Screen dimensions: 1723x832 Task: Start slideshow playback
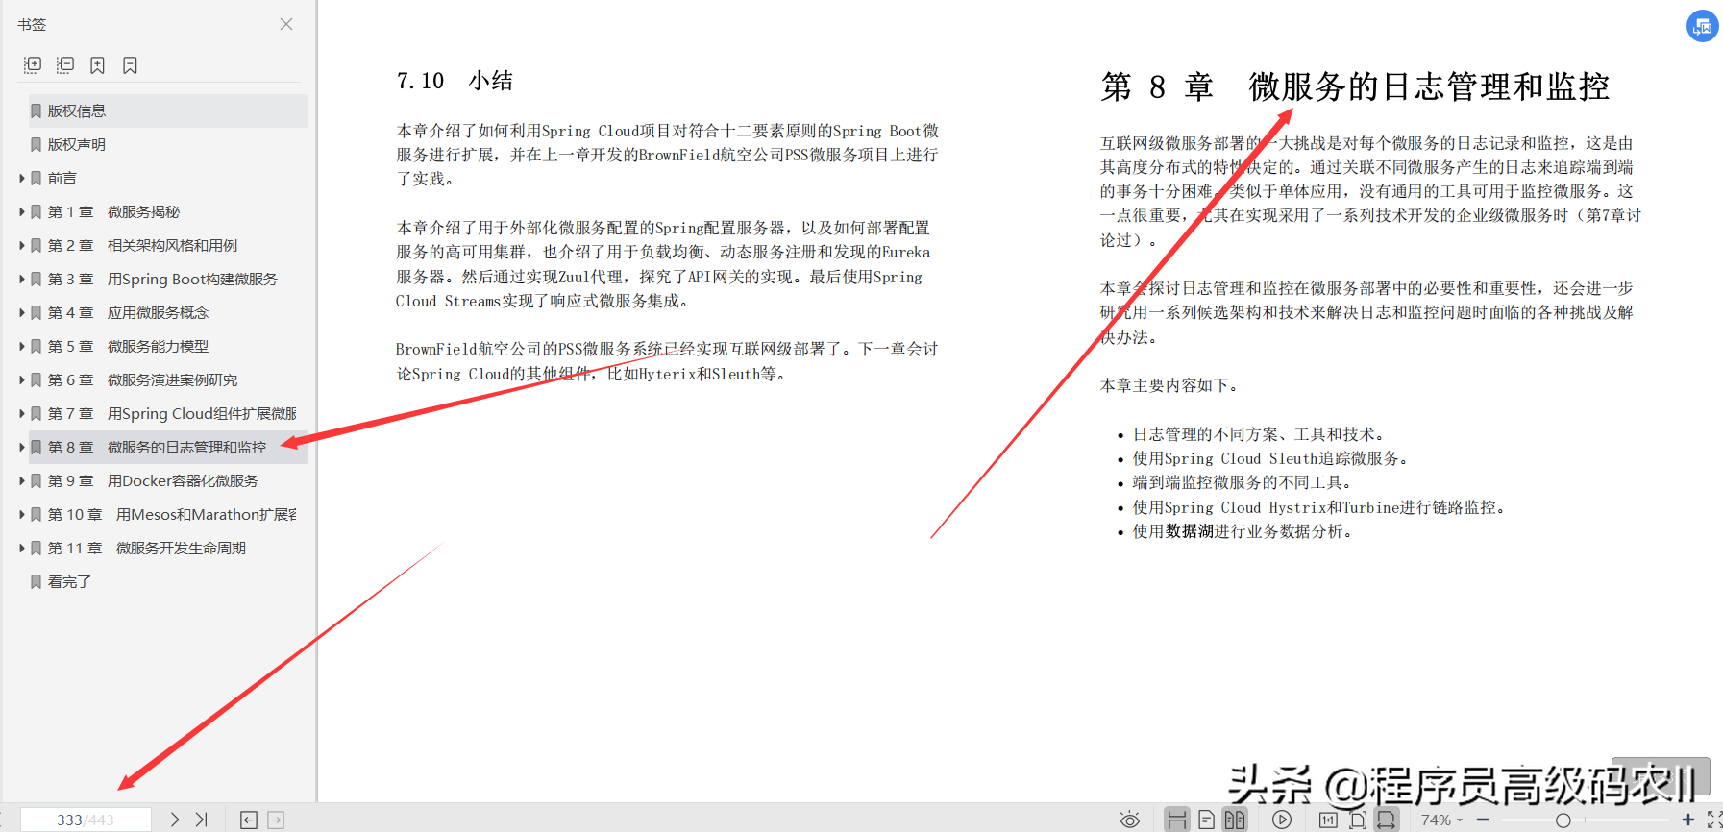(x=1282, y=820)
